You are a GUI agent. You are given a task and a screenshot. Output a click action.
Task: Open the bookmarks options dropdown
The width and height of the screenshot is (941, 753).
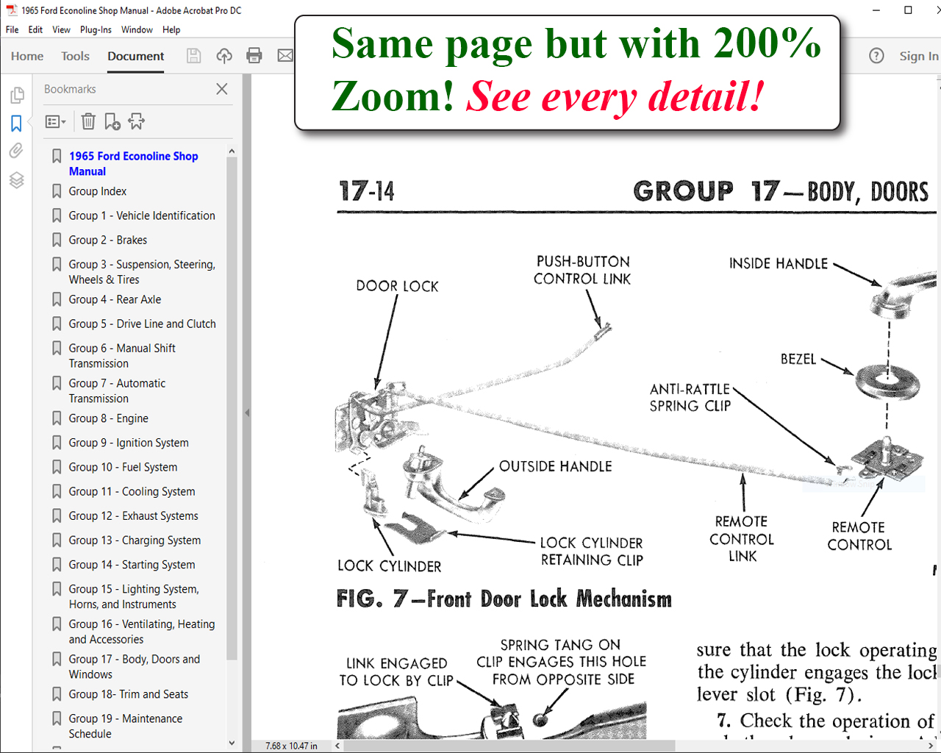click(56, 121)
